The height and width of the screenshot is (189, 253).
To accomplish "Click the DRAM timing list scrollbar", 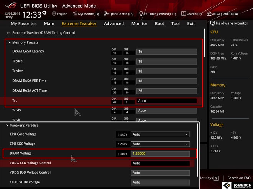I will [205, 43].
